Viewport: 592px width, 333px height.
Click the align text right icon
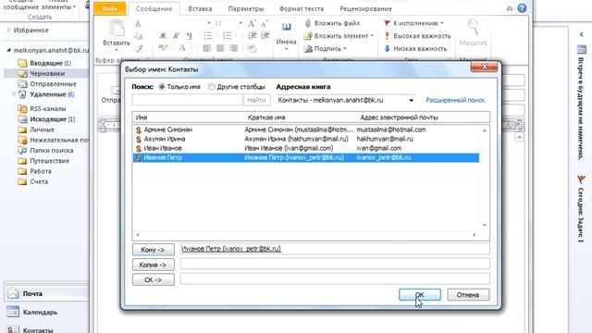pos(233,48)
